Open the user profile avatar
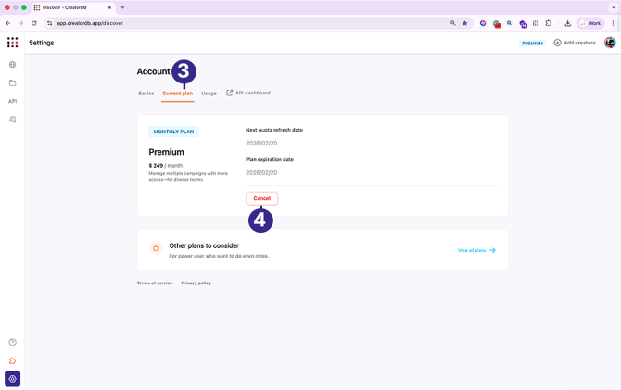This screenshot has width=621, height=390. [610, 43]
